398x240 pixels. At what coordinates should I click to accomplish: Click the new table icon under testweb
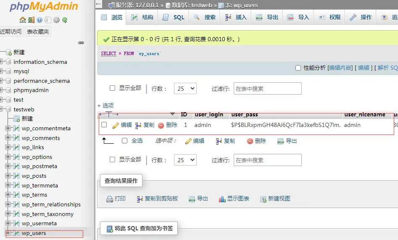16,119
